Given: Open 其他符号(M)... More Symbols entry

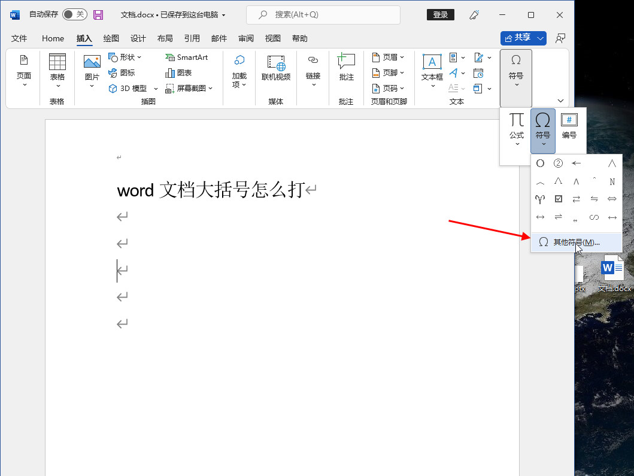Looking at the screenshot, I should point(576,242).
